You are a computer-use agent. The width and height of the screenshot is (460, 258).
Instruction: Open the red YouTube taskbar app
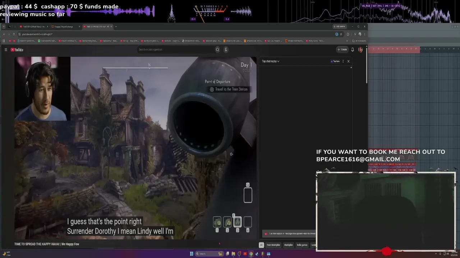coord(245,254)
